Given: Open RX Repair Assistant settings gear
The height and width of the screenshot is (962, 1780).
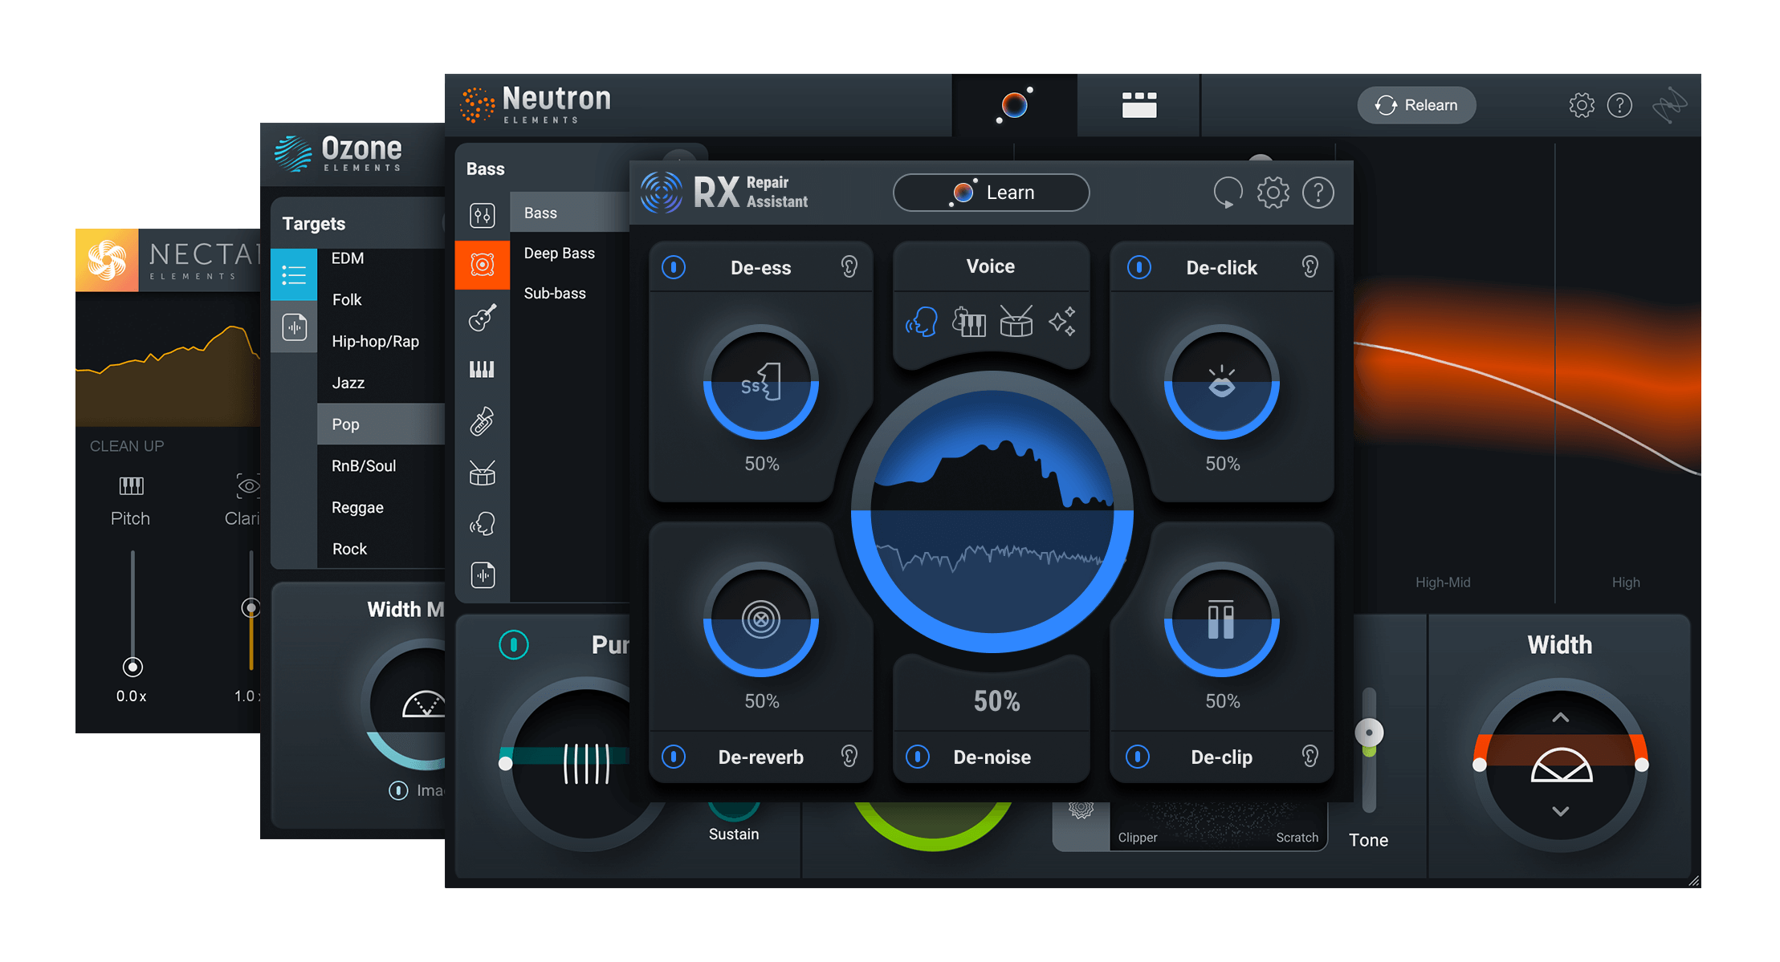Looking at the screenshot, I should [1273, 193].
